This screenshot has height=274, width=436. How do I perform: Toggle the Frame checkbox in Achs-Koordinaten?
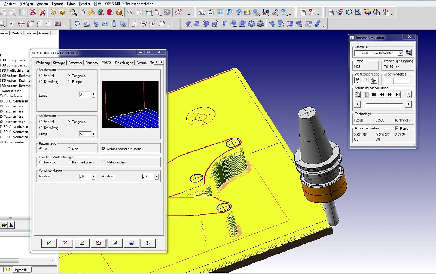397,129
